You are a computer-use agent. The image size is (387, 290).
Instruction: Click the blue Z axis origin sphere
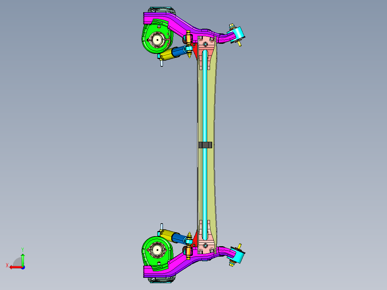[x=23, y=268]
